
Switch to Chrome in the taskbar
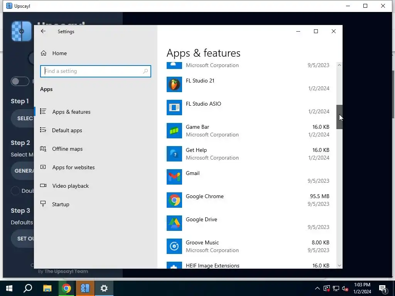click(66, 288)
